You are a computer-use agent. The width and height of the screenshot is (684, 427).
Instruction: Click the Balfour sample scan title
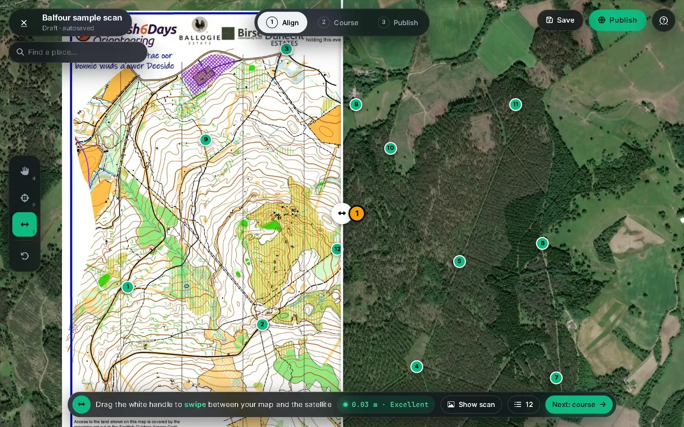(82, 18)
